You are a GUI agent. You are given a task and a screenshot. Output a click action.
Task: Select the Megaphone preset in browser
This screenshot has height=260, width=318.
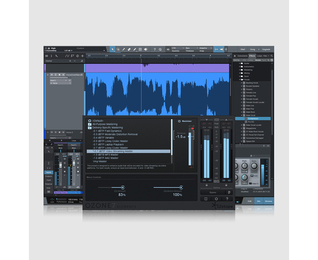251,128
